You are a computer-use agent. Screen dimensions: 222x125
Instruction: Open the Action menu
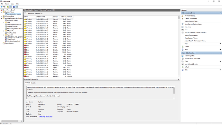[x=7, y=4]
